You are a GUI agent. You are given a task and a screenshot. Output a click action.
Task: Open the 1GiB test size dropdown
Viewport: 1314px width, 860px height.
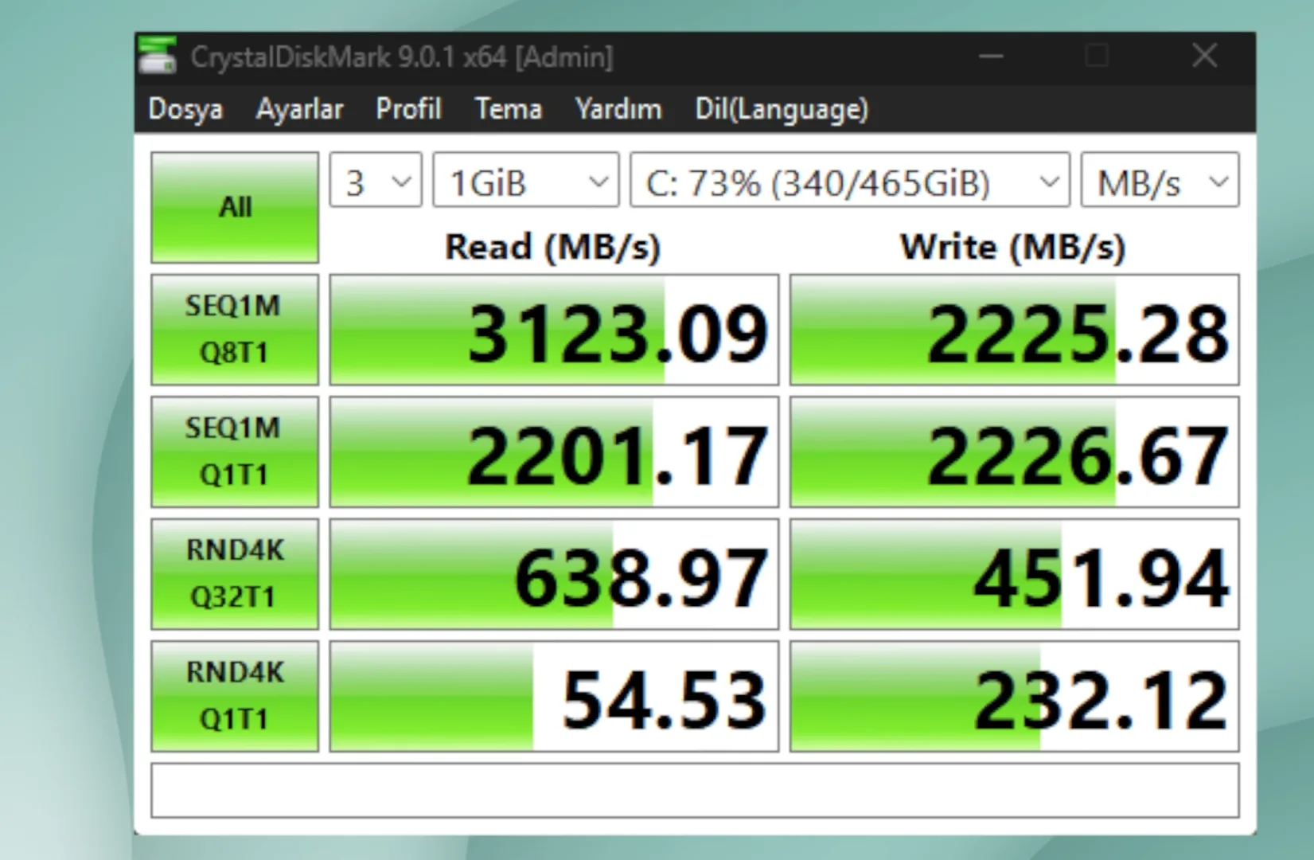click(x=526, y=180)
